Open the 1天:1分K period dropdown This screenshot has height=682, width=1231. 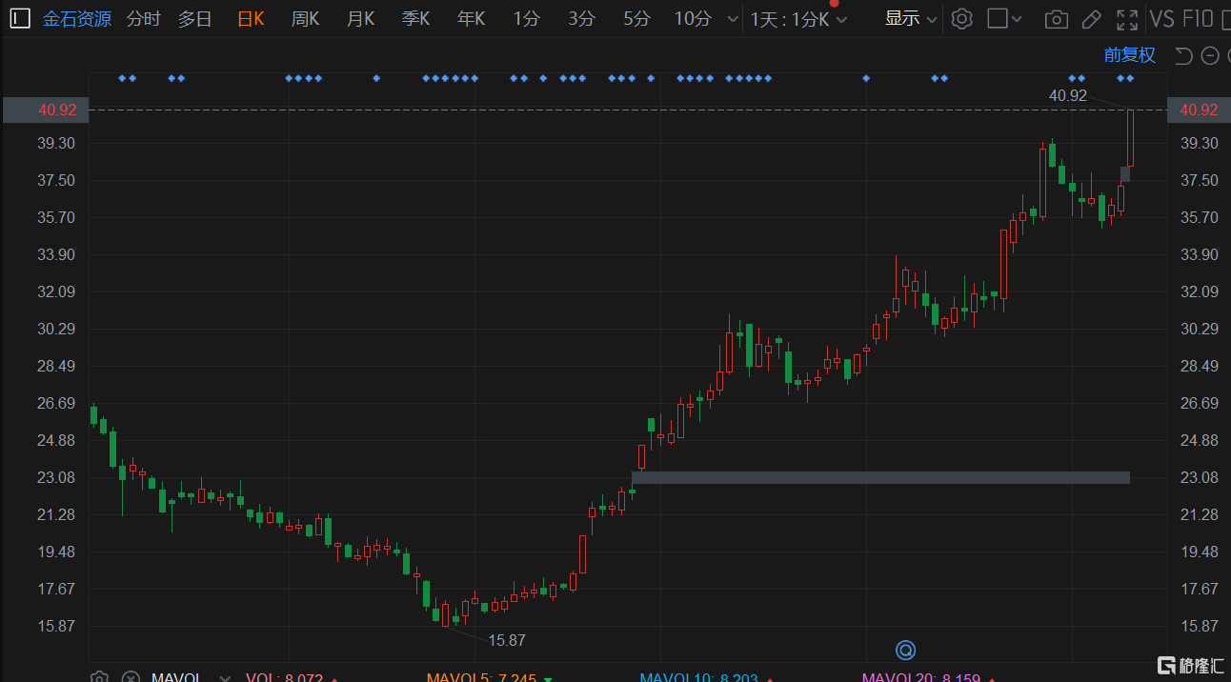[x=798, y=19]
